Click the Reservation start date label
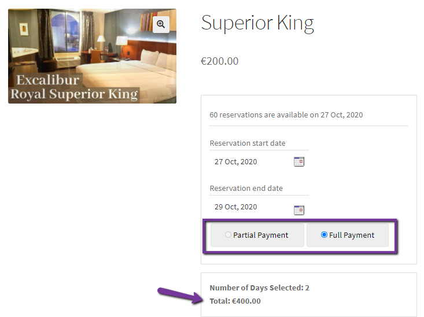 [x=248, y=143]
